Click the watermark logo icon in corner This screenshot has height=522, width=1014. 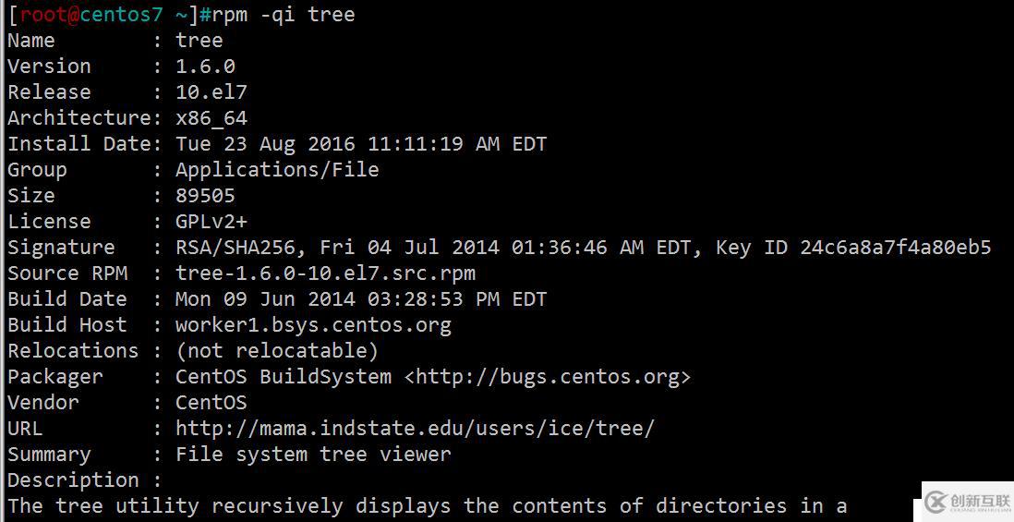(x=936, y=502)
